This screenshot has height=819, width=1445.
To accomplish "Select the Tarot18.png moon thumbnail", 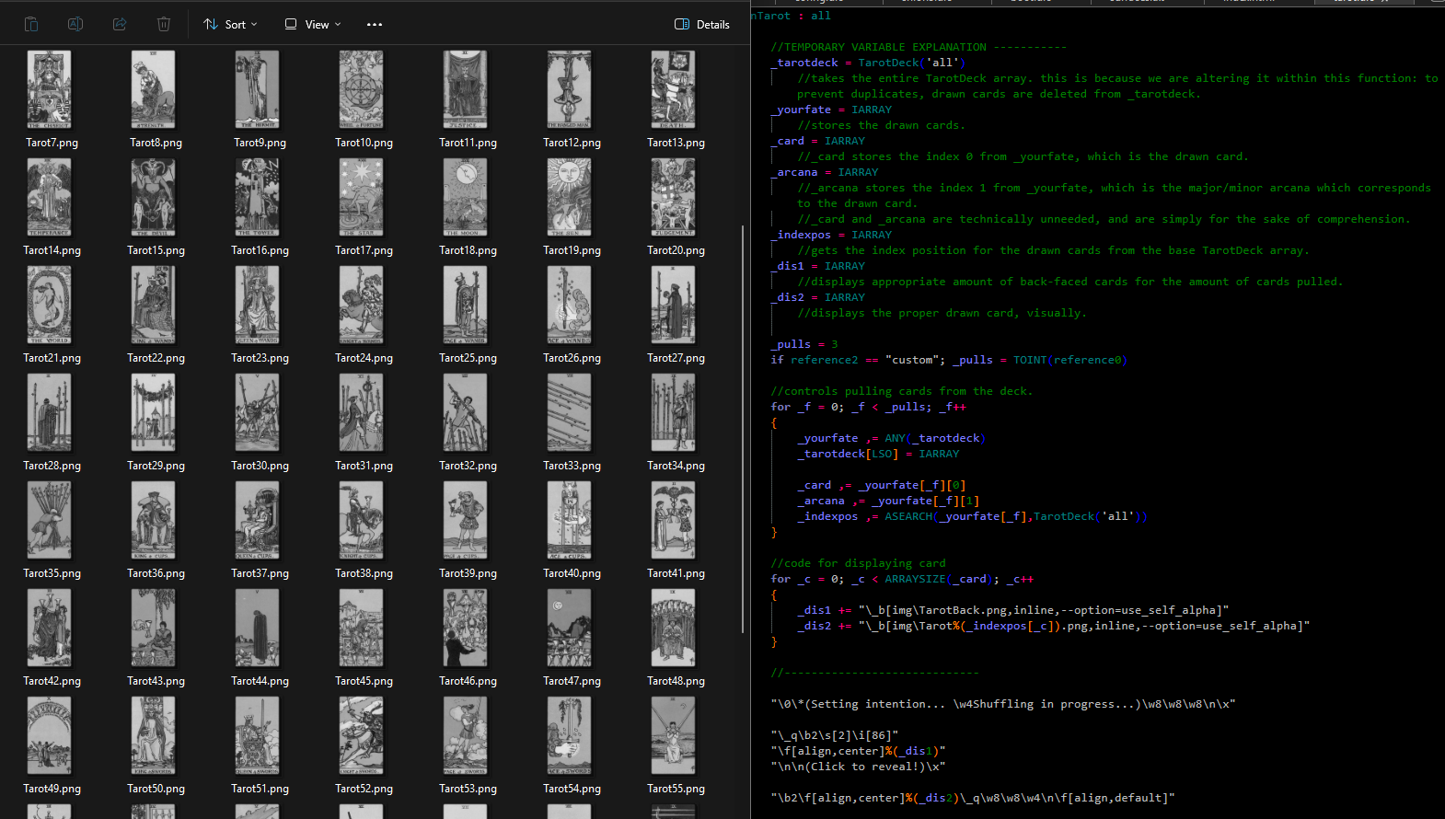I will tap(466, 197).
